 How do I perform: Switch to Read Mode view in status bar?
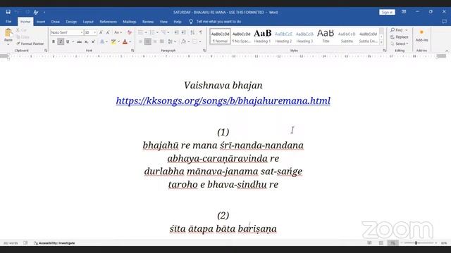[369, 243]
